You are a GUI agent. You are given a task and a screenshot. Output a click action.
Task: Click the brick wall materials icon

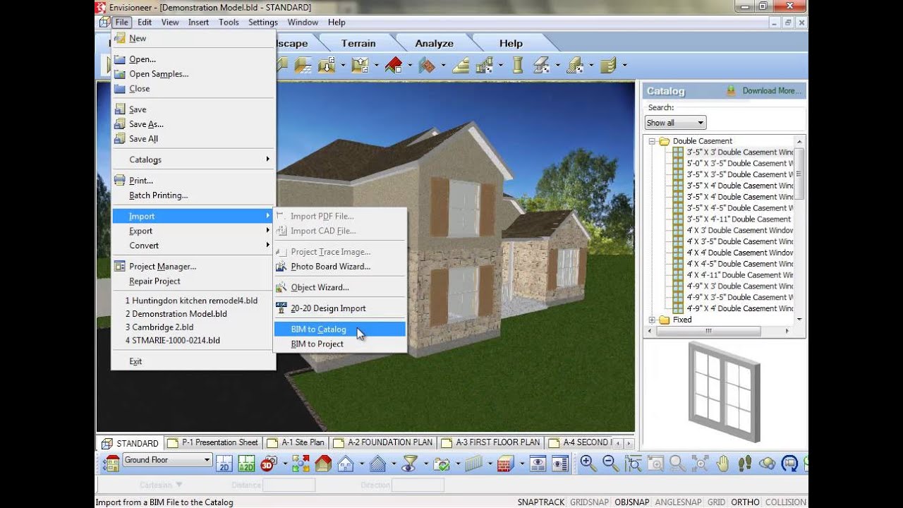[504, 464]
